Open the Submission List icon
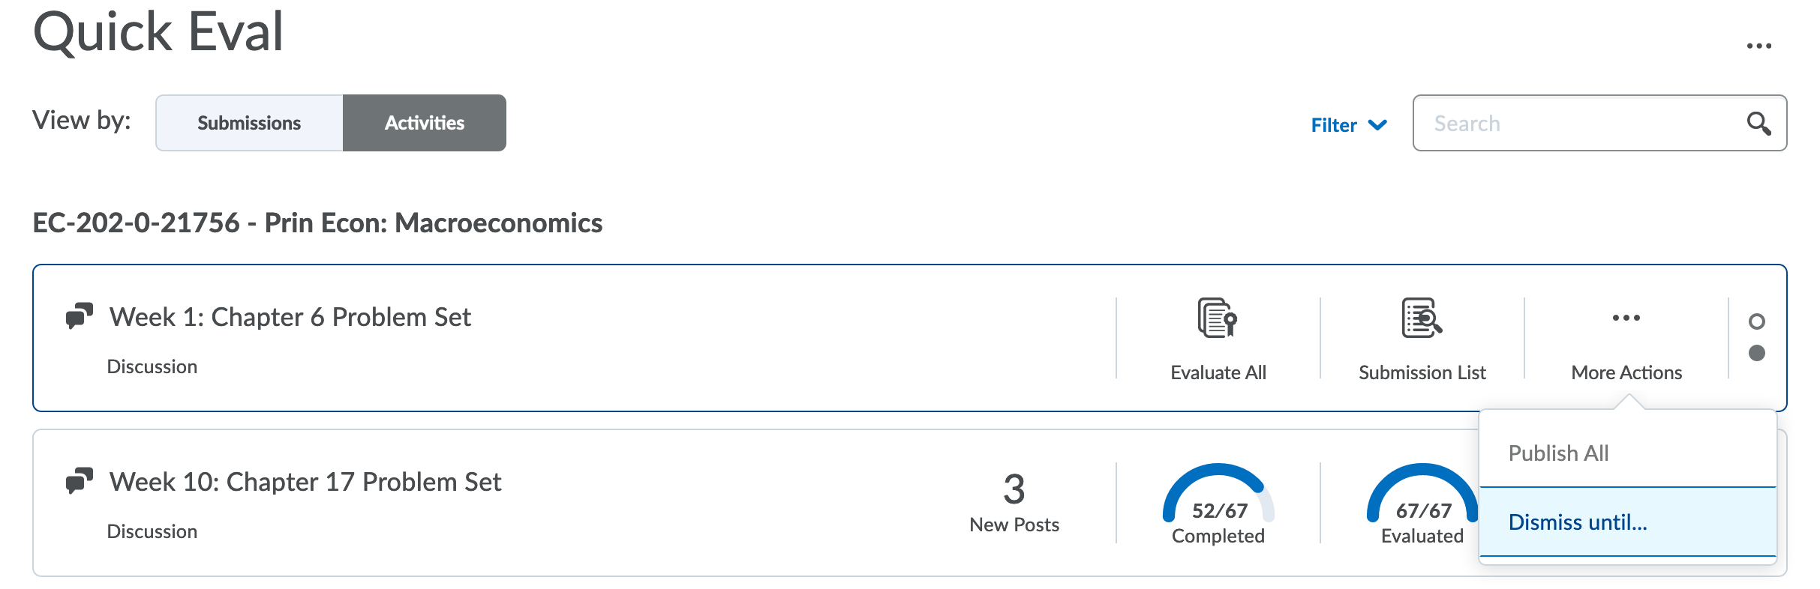Viewport: 1820px width, 589px height. point(1422,318)
